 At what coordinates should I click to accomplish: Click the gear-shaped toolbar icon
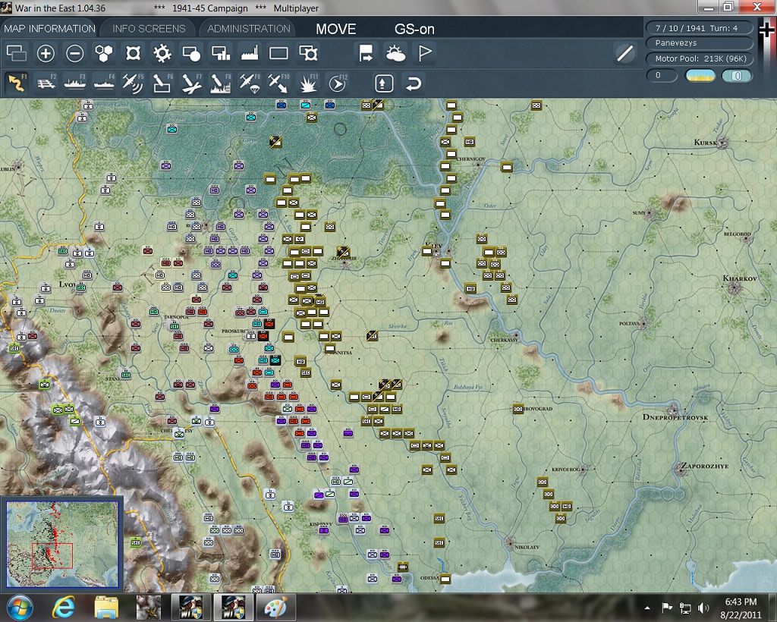coord(162,53)
